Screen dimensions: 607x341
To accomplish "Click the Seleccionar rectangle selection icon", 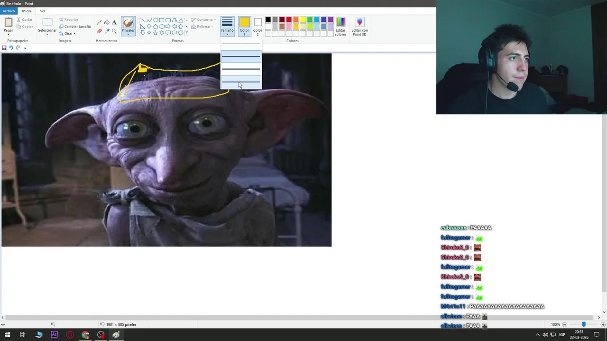I will coord(47,22).
